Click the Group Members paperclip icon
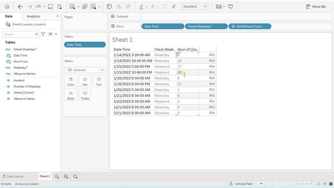This screenshot has width=334, height=188. (153, 7)
